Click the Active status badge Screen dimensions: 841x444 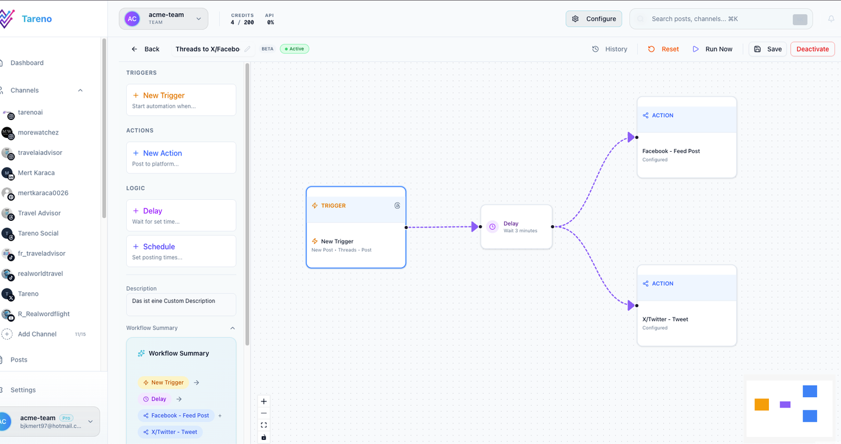294,49
